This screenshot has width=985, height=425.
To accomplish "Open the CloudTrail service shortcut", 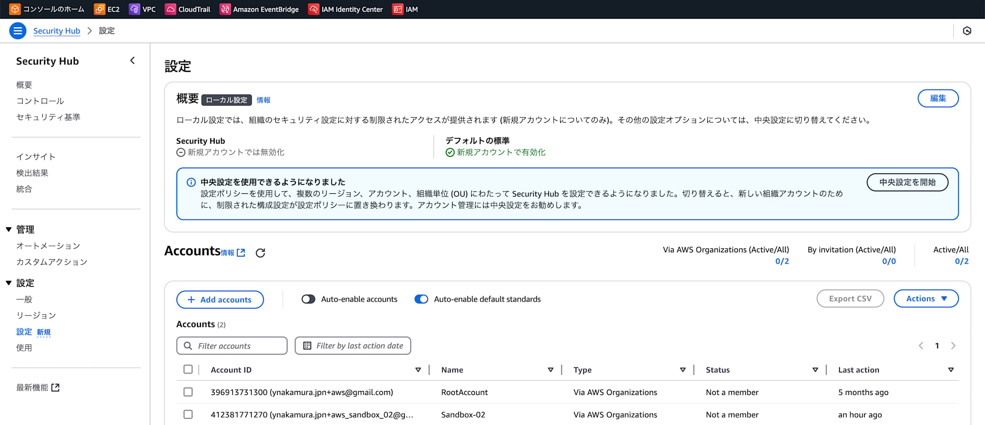I will tap(188, 9).
